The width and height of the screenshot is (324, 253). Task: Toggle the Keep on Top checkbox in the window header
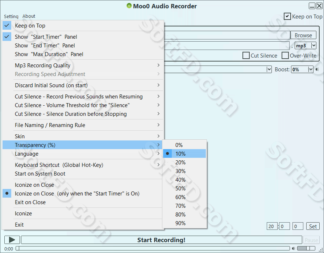287,16
